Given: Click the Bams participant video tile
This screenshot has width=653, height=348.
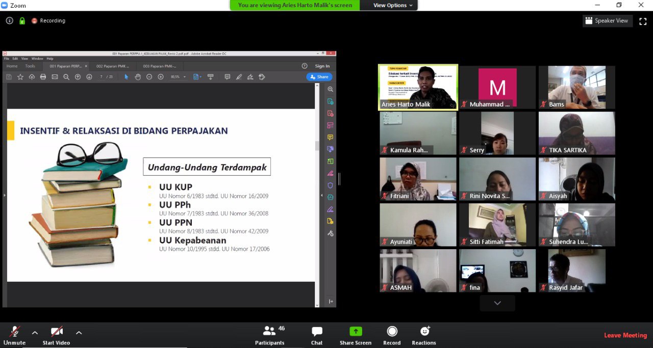Looking at the screenshot, I should [x=576, y=87].
